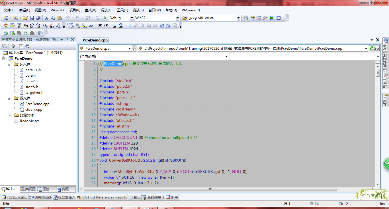Screen dimensions: 389x209
Task: Click the editor's horizontal scrollbar
Action: click(210, 189)
